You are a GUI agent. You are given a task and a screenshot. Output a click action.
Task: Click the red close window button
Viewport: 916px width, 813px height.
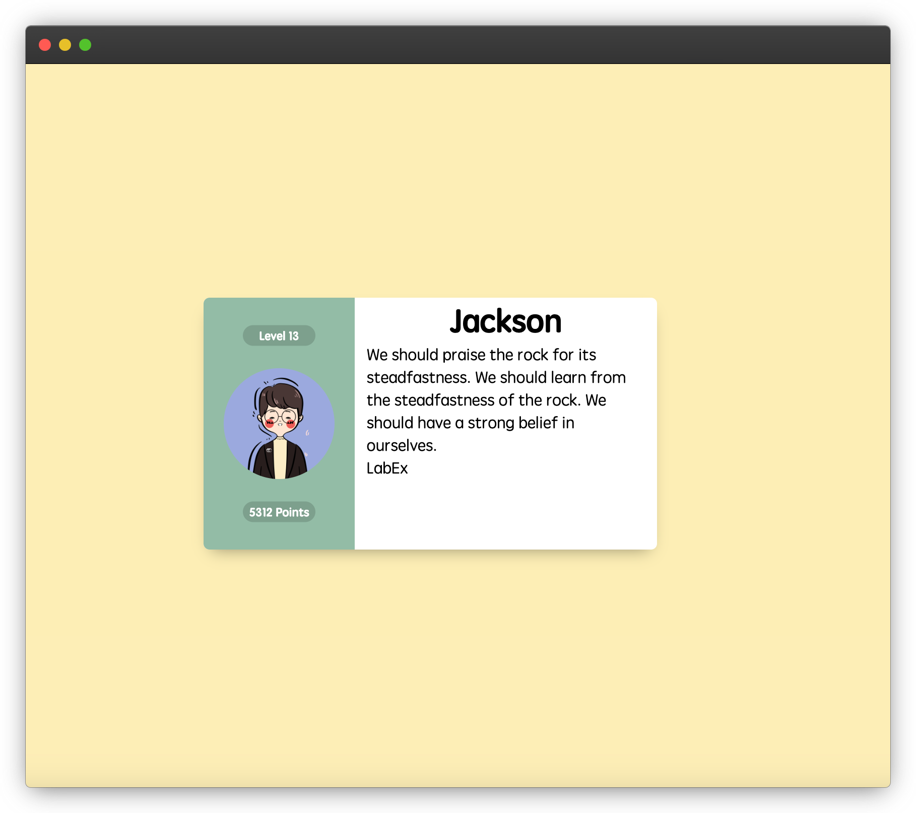(45, 45)
